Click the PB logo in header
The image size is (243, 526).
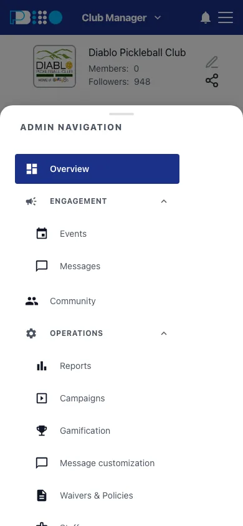point(36,17)
